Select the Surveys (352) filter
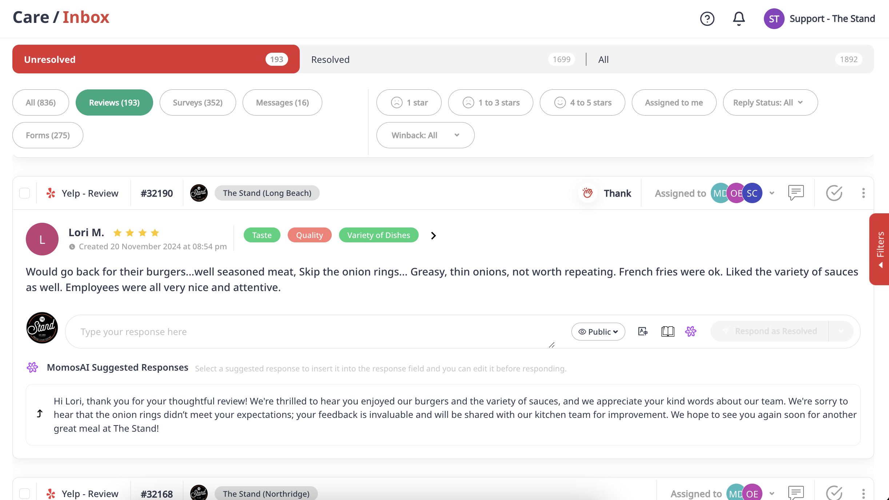This screenshot has width=889, height=500. (x=198, y=102)
